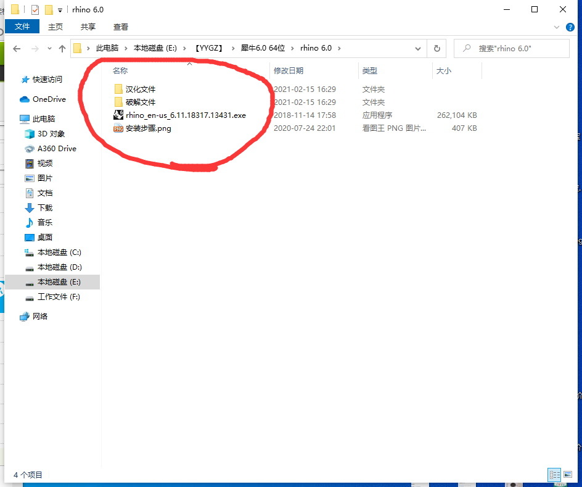582x487 pixels.
Task: Expand the chevron after rhino 6.0 breadcrumb
Action: (339, 48)
